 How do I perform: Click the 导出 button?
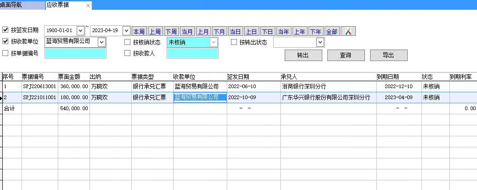tap(388, 55)
